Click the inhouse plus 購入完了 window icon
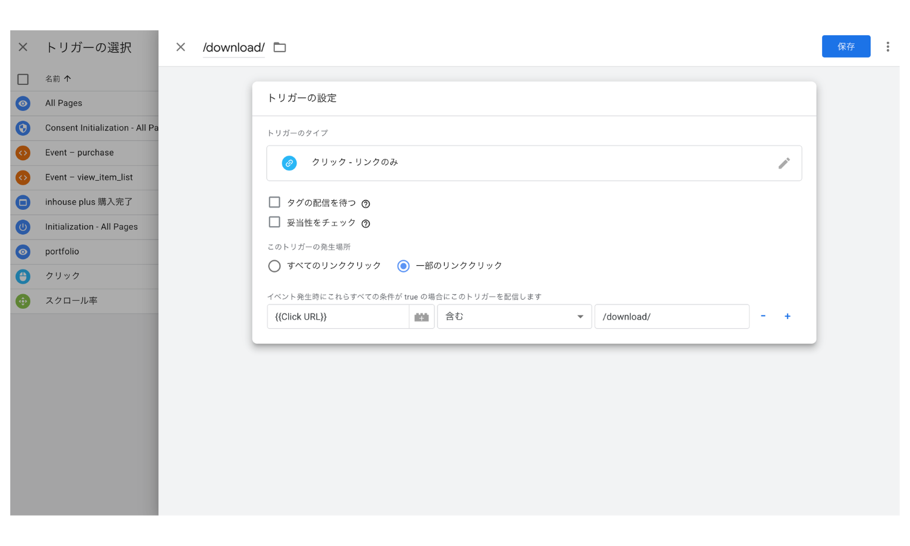Viewport: 910px width, 546px height. coord(23,202)
